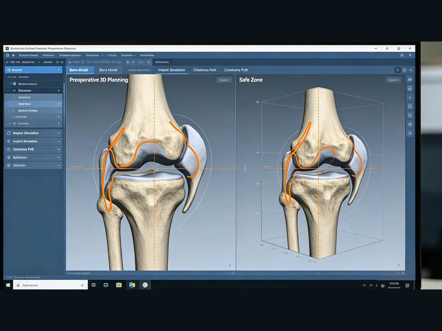Toggle the first Implant Simulation checkbox icon in sidebar
The image size is (442, 331).
9,133
